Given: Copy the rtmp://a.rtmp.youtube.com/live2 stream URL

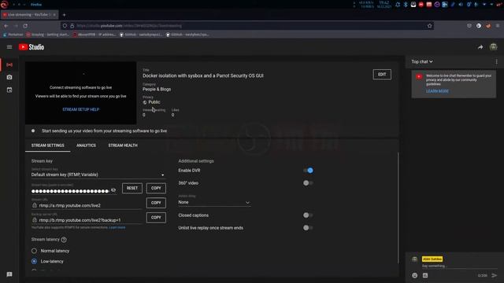Looking at the screenshot, I should 156,203.
